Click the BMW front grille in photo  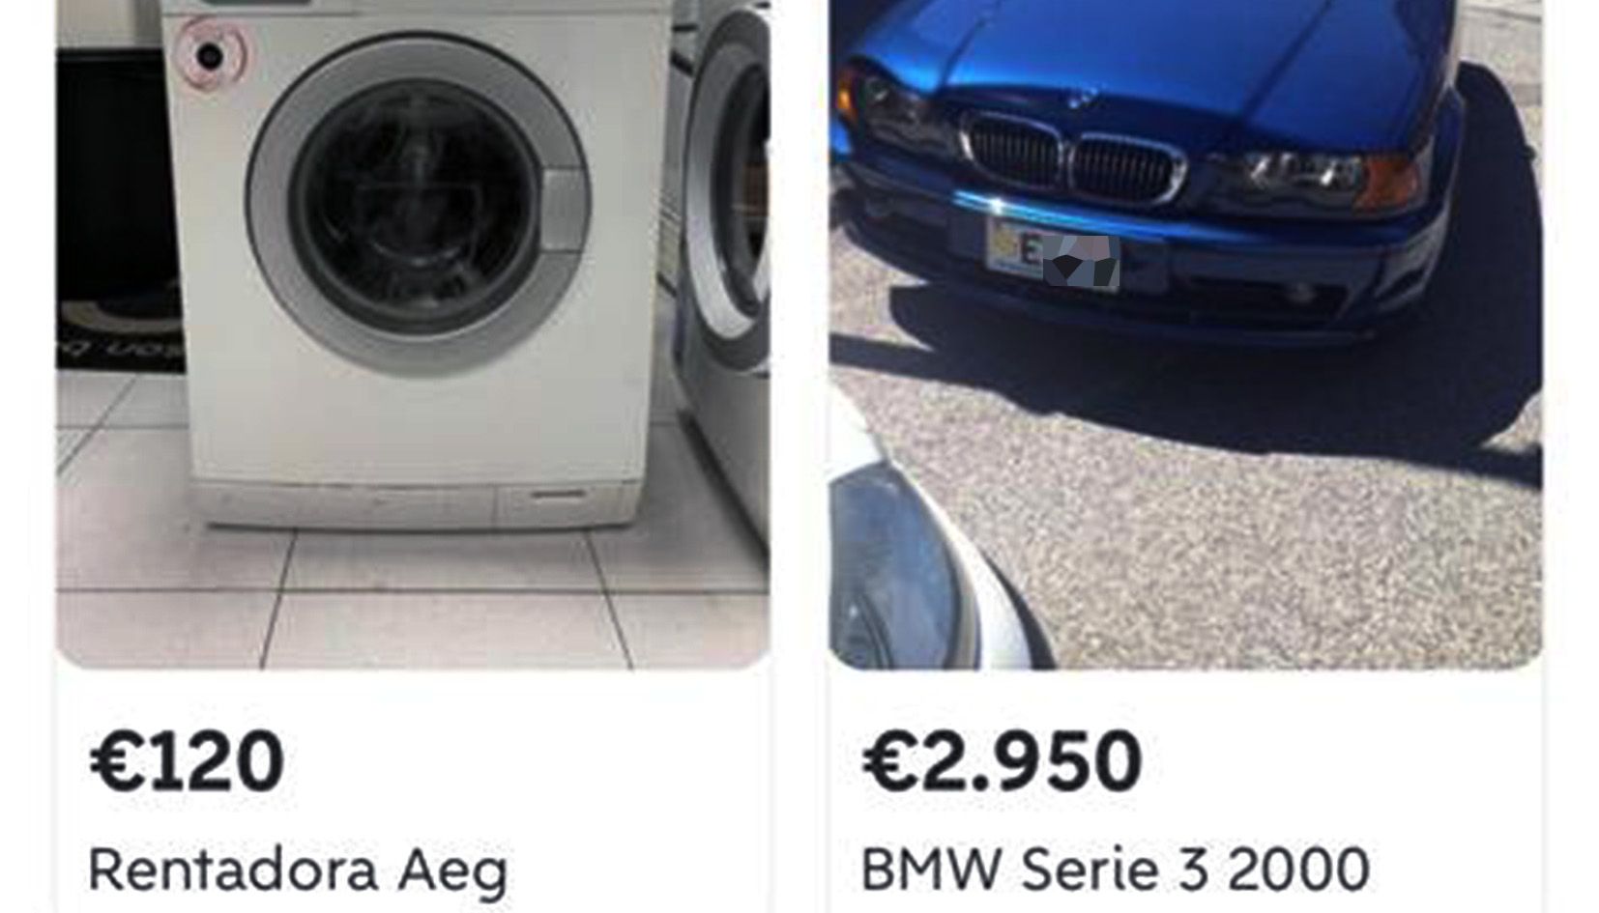click(1075, 158)
